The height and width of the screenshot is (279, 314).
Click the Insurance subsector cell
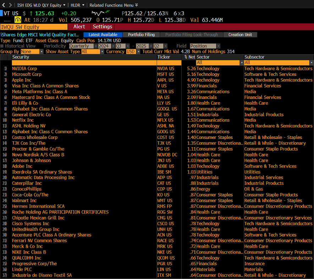[254, 264]
